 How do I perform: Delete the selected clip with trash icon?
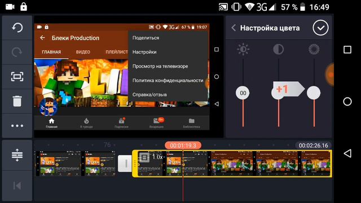pyautogui.click(x=17, y=101)
